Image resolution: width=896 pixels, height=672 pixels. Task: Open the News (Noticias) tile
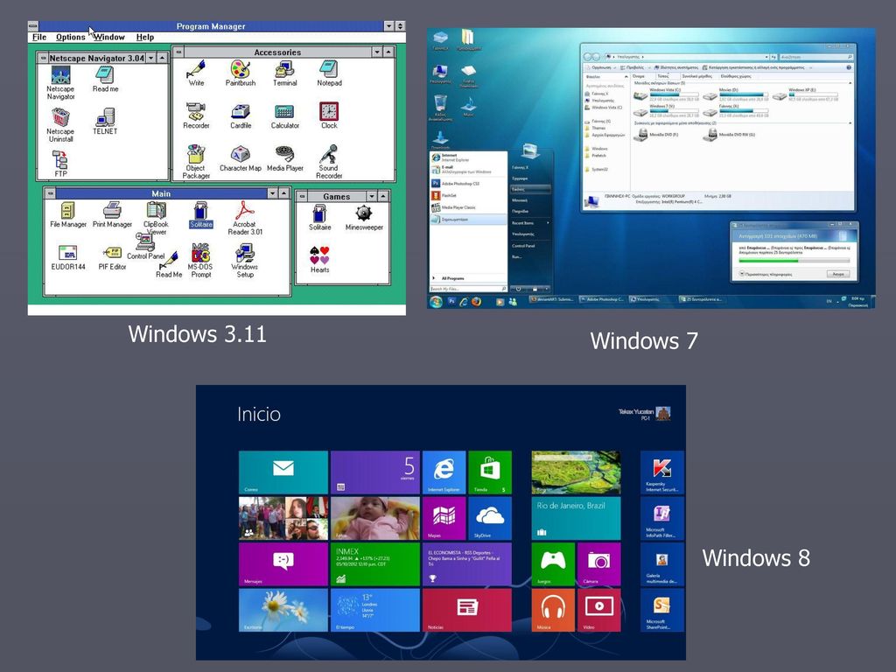[467, 610]
